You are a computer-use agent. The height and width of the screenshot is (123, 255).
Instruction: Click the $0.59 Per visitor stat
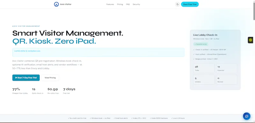tap(53, 91)
